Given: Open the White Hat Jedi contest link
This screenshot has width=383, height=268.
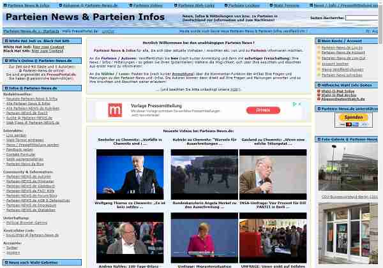Looking at the screenshot, I should [x=49, y=47].
